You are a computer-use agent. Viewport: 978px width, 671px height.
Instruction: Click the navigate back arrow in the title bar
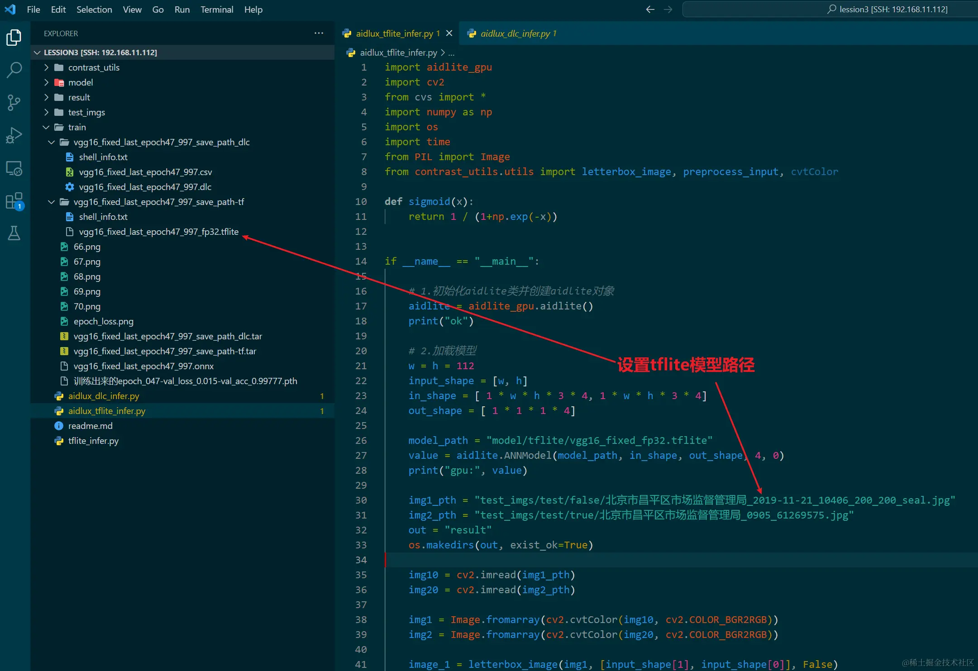click(x=650, y=10)
